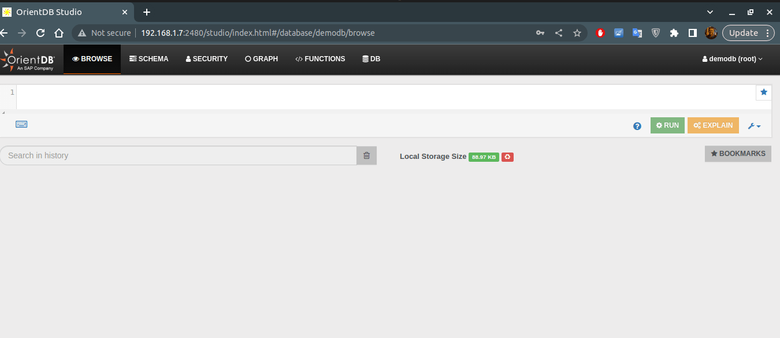780x338 pixels.
Task: Open the shield extension icon
Action: [656, 33]
